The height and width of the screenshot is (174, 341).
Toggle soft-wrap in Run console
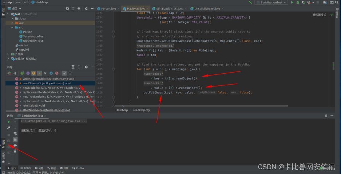(15, 134)
